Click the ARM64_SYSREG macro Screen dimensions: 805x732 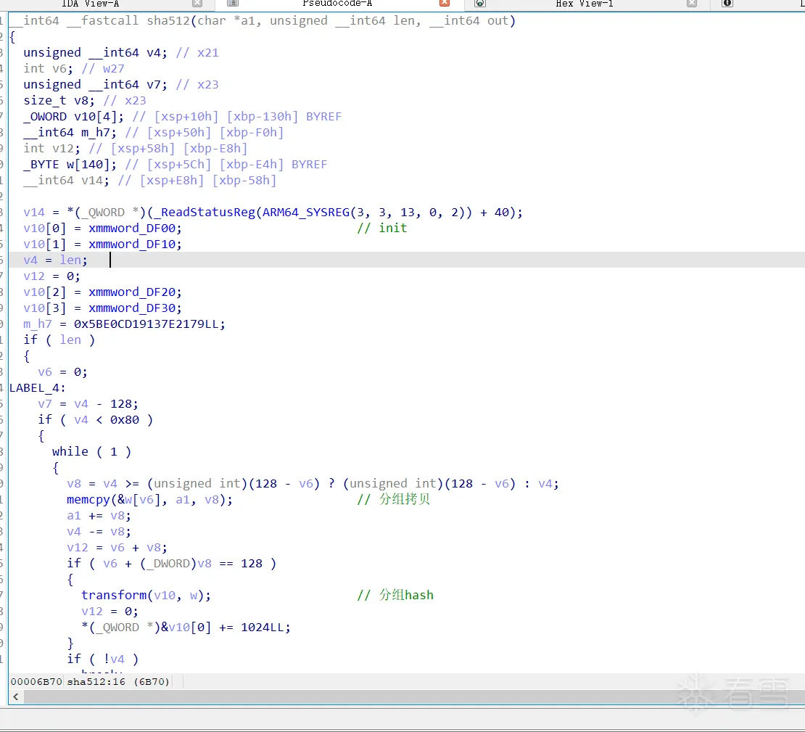click(306, 212)
